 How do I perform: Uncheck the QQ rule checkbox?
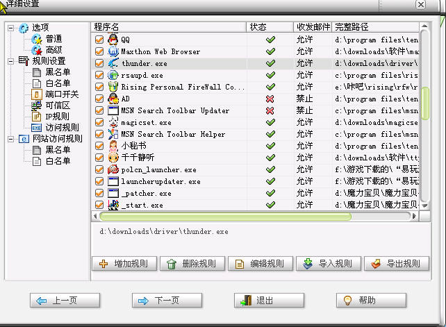(99, 40)
